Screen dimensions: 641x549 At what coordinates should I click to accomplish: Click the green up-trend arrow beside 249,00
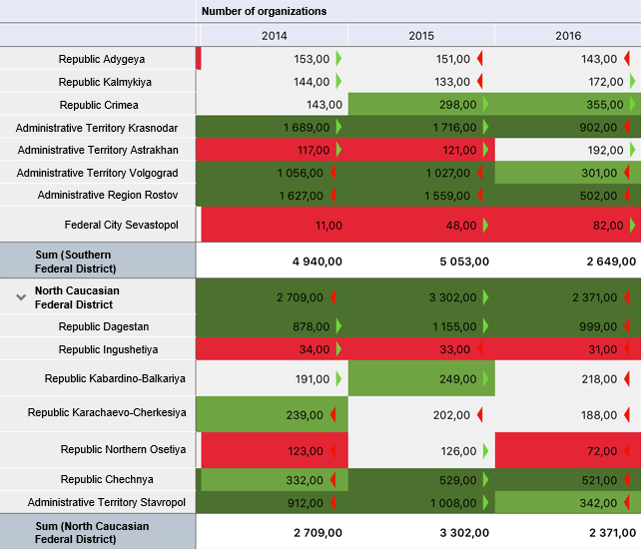point(486,379)
